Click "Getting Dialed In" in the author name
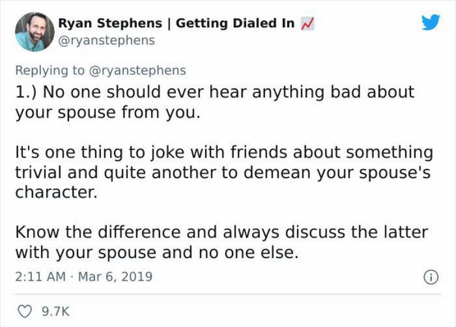Viewport: 456px width, 327px height. click(235, 24)
